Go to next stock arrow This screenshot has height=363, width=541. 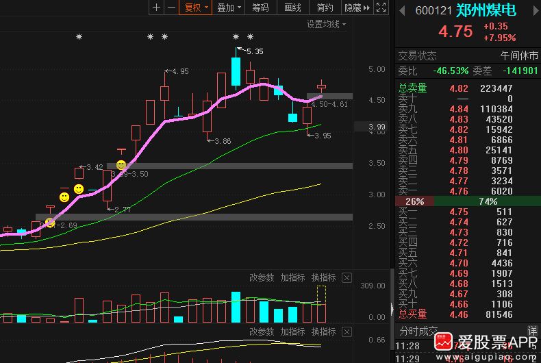click(x=536, y=10)
